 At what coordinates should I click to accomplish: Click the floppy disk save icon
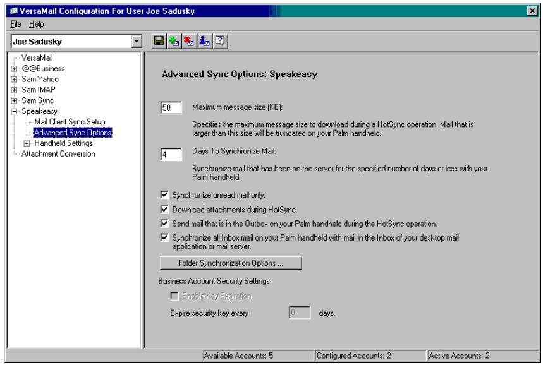click(x=159, y=41)
